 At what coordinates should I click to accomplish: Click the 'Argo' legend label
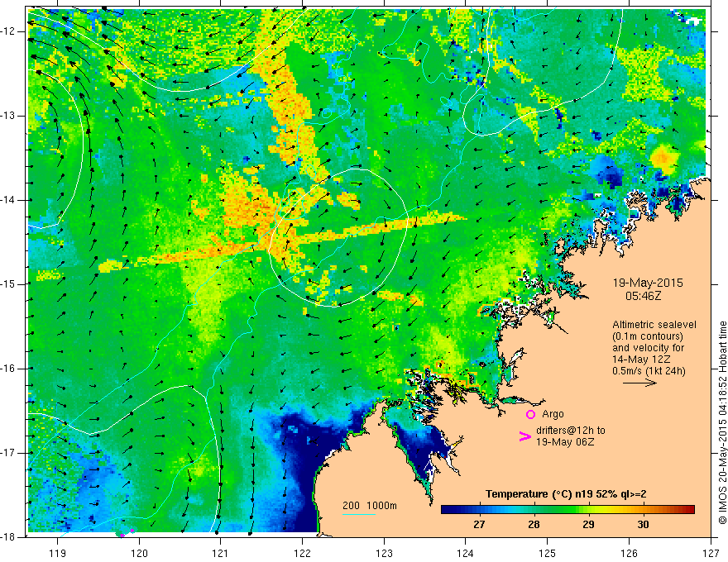click(x=553, y=414)
